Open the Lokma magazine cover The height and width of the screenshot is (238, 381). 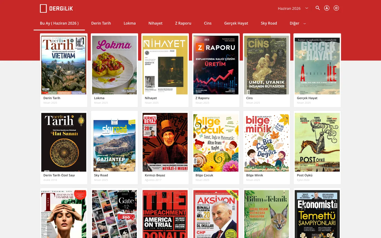click(114, 65)
